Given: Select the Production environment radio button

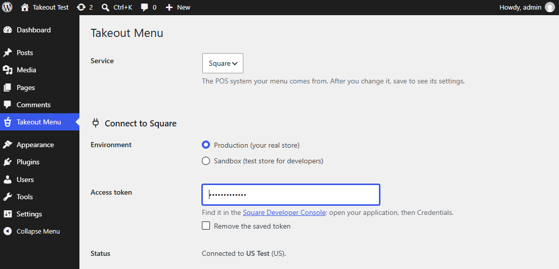Looking at the screenshot, I should pyautogui.click(x=206, y=145).
